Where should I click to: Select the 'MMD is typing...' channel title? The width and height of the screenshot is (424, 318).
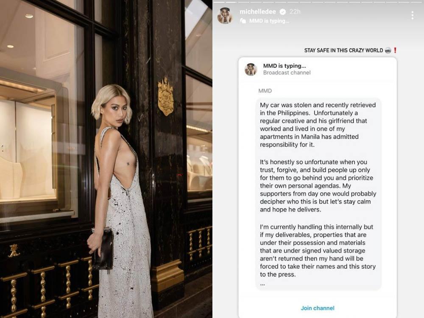click(285, 66)
